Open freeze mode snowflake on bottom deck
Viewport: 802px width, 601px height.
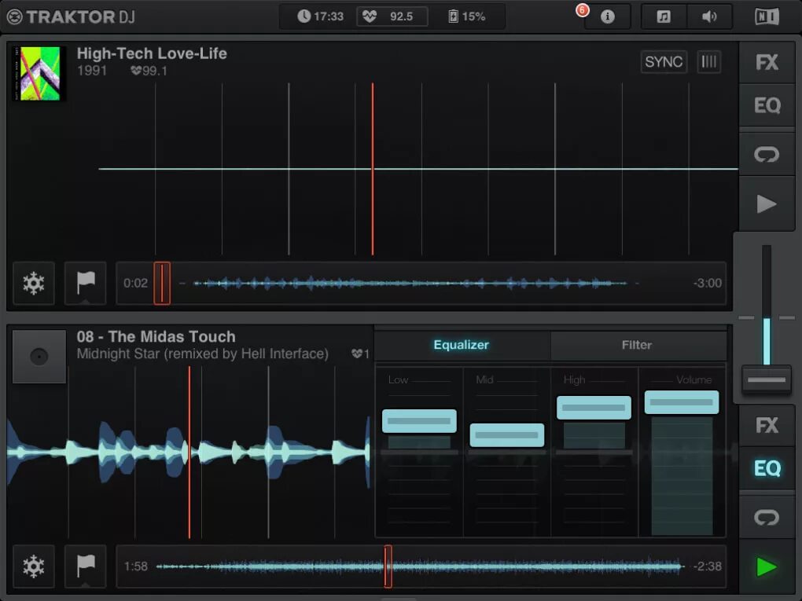(34, 566)
